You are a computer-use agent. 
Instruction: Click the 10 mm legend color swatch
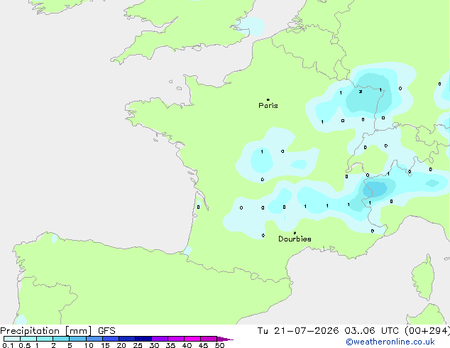click(x=94, y=339)
